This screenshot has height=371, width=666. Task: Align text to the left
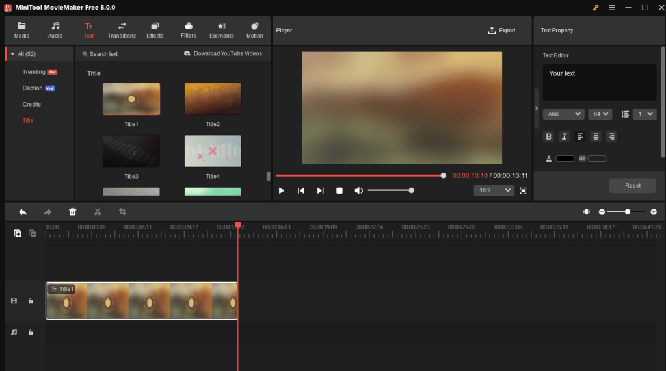[x=579, y=136]
